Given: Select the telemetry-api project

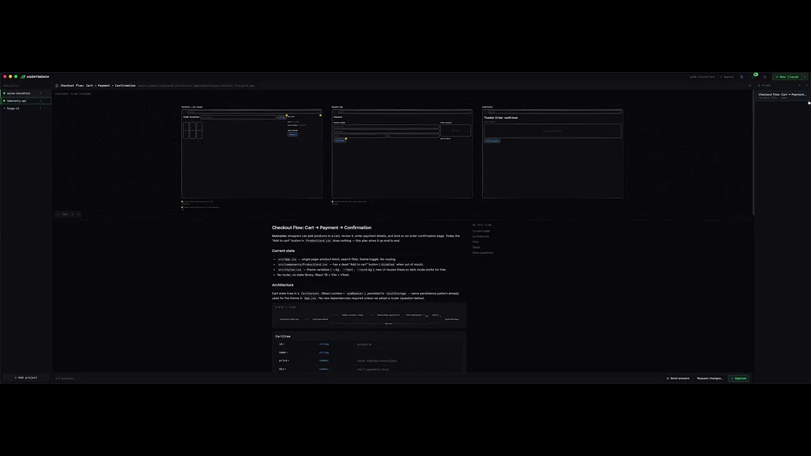Looking at the screenshot, I should (26, 101).
